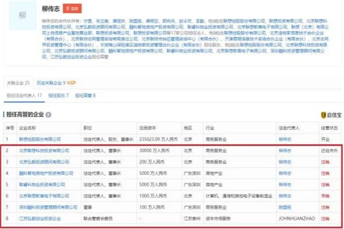Screen dimensions: 344x229
Task: Open 北京弘毅投资顾问有限公司 in table row 3
Action: (44, 162)
